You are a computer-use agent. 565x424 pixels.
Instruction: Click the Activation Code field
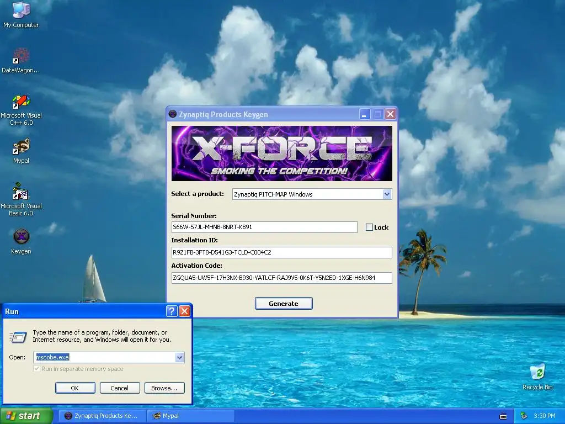click(x=282, y=278)
